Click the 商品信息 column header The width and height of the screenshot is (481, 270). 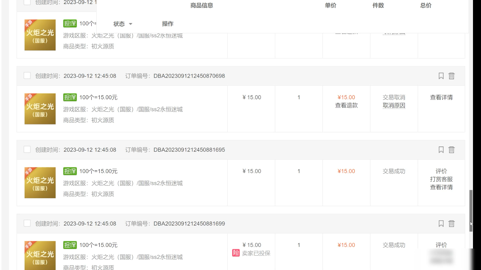202,5
